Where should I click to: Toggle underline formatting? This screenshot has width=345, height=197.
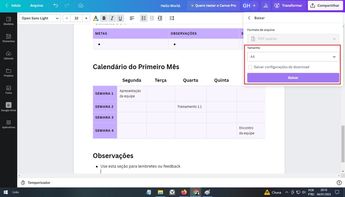(x=120, y=18)
